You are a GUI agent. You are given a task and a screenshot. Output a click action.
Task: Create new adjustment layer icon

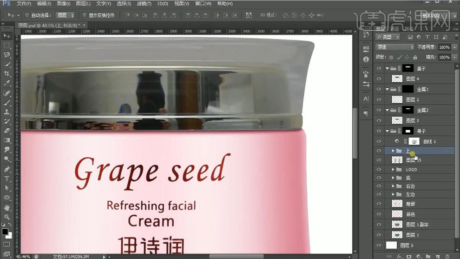click(x=419, y=256)
